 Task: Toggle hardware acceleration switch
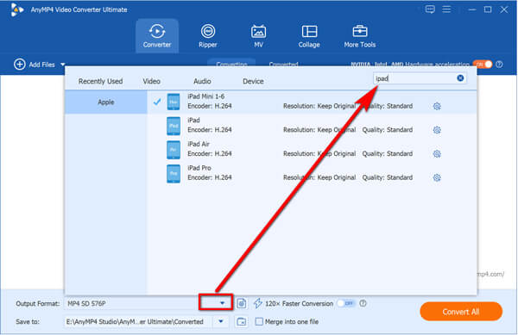click(x=483, y=65)
